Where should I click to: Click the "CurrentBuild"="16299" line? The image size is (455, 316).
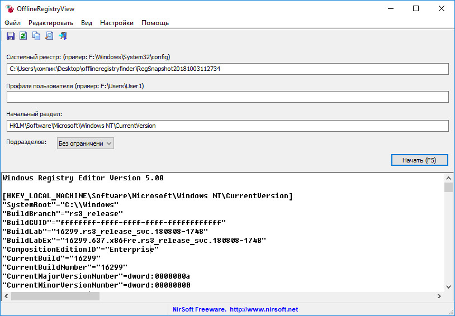pos(51,258)
